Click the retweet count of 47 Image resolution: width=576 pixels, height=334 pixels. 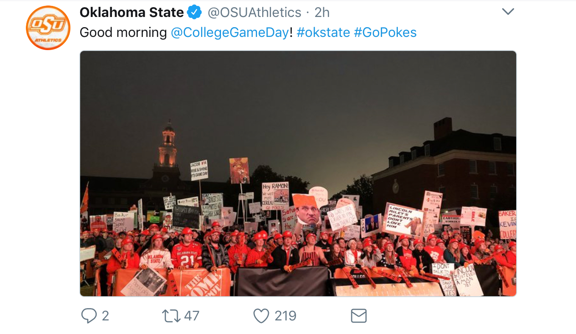pyautogui.click(x=192, y=316)
